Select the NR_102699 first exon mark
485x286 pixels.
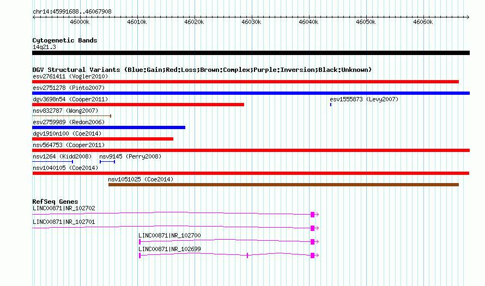140,255
